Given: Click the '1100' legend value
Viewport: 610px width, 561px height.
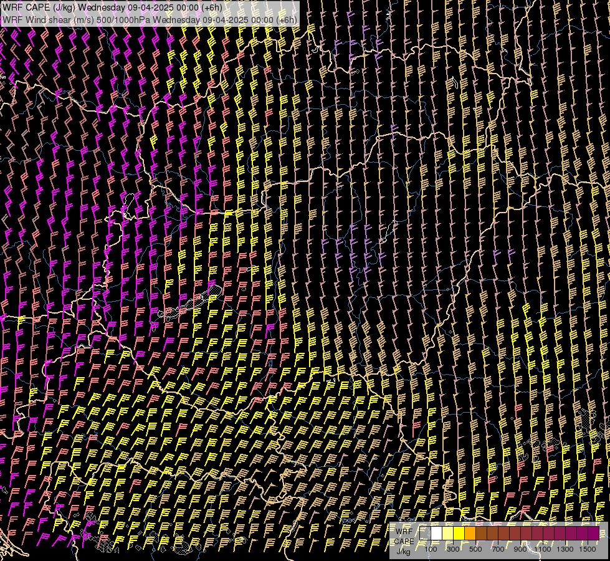Looking at the screenshot, I should pyautogui.click(x=543, y=549).
